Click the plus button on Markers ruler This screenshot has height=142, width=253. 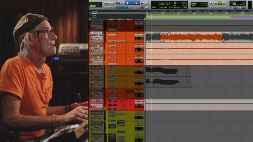tap(145, 17)
